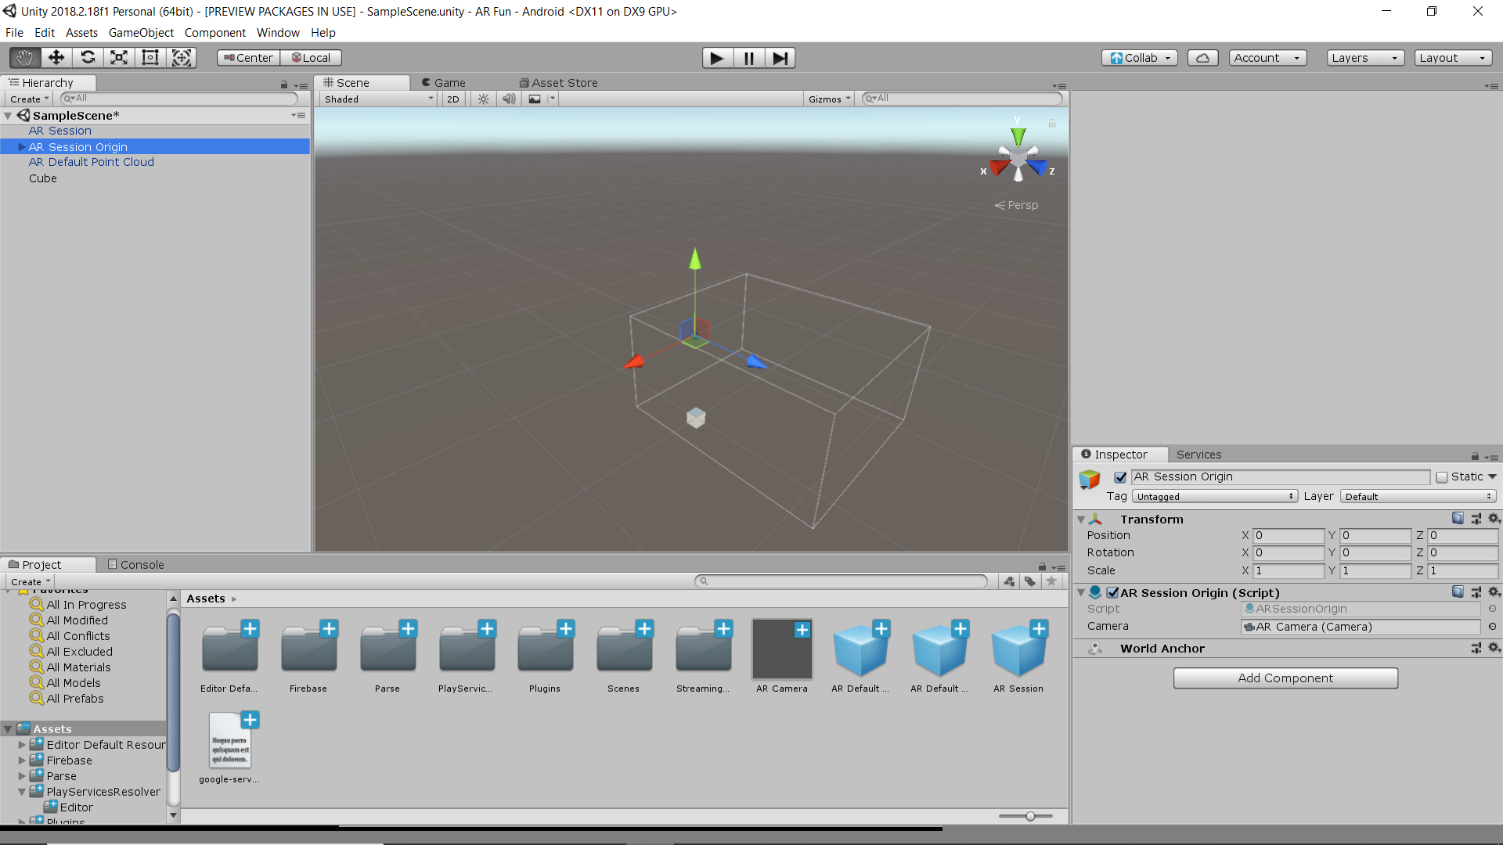Expand AR Session Origin in hierarchy

click(22, 147)
